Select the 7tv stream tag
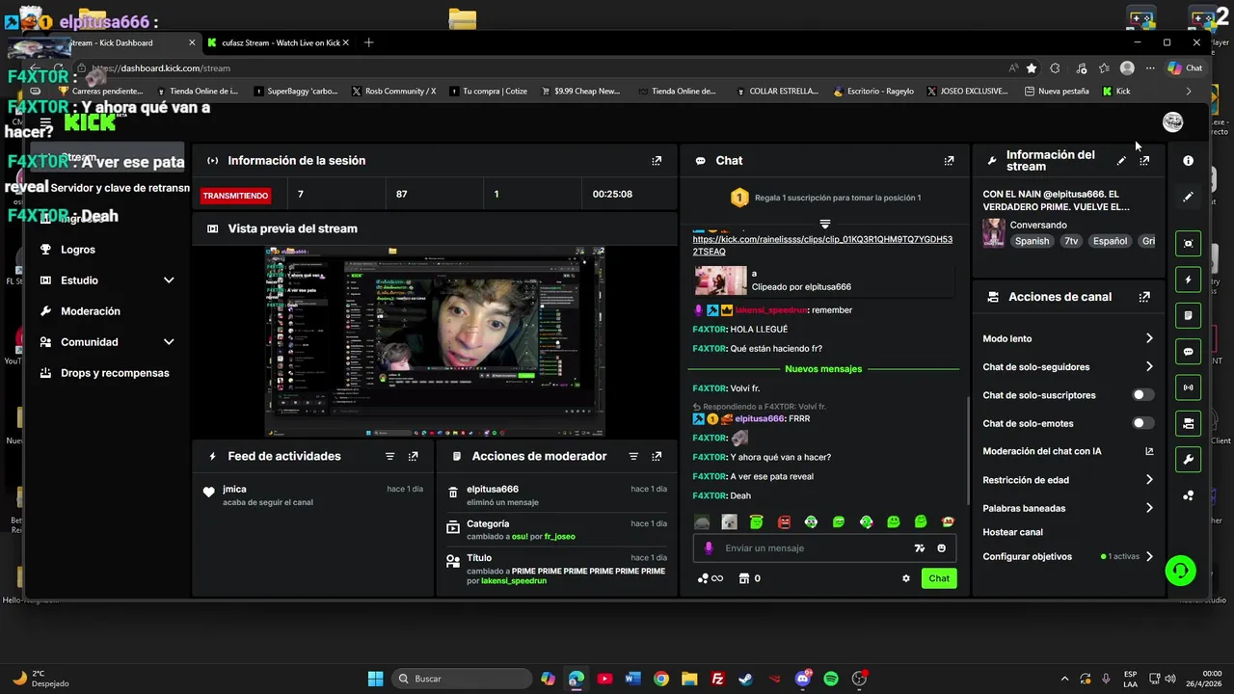The image size is (1234, 694). click(x=1071, y=241)
